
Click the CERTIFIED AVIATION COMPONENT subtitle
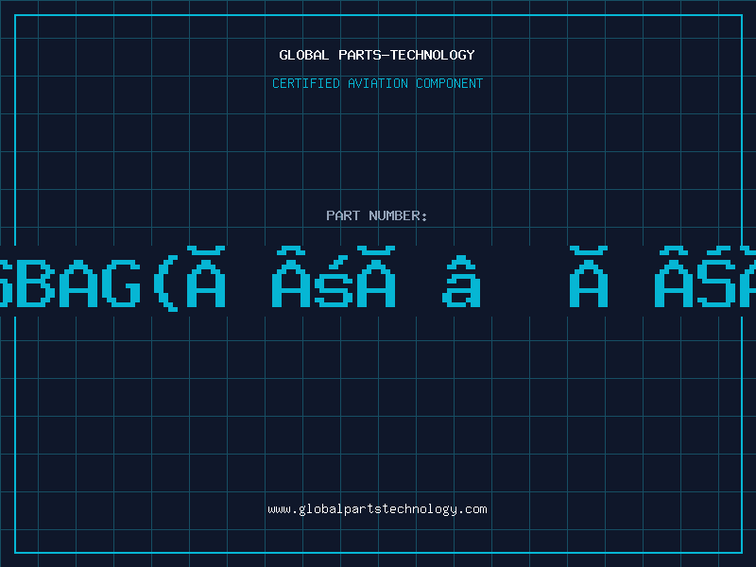377,83
